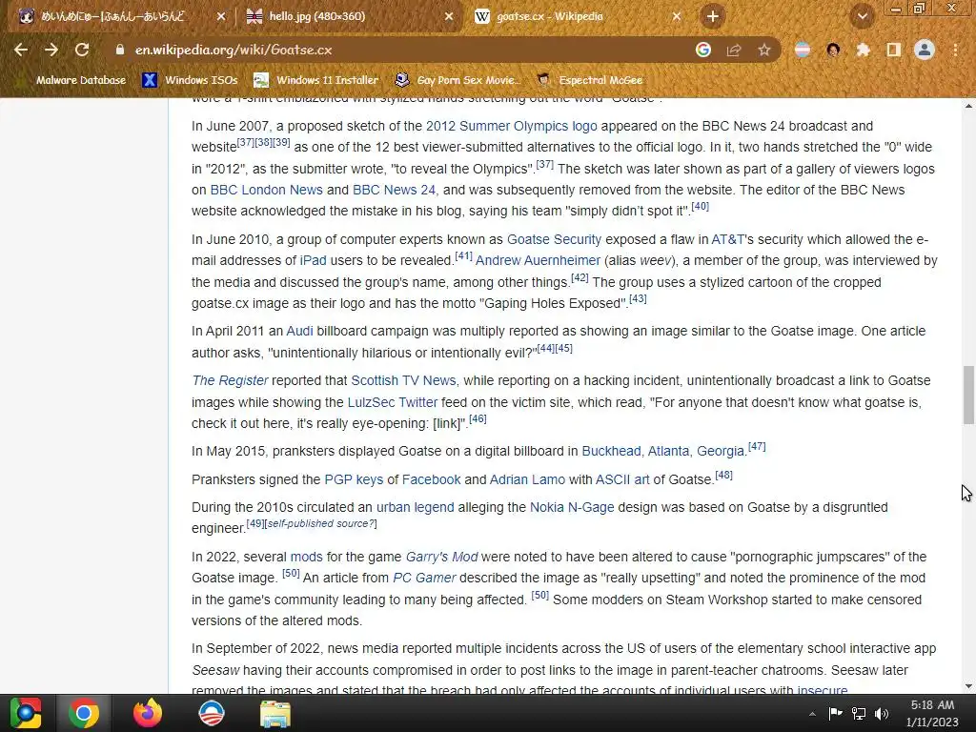The width and height of the screenshot is (976, 732).
Task: Open the PGP keys link
Action: tap(354, 480)
